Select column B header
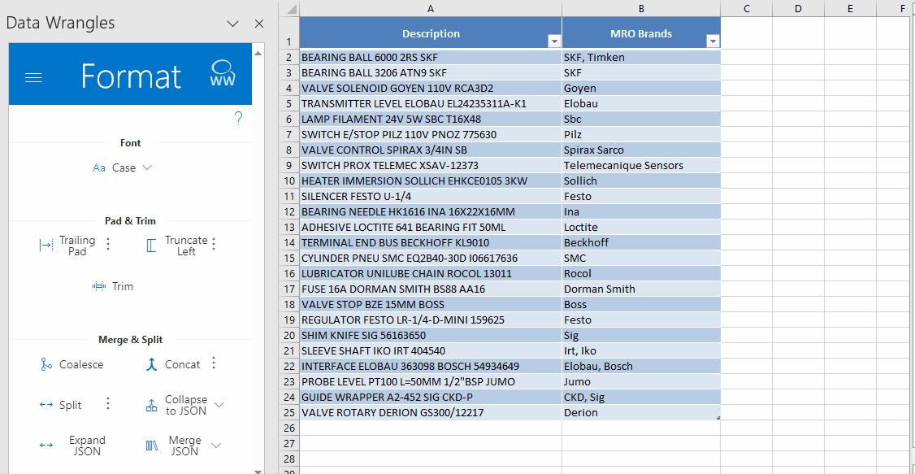 point(641,9)
